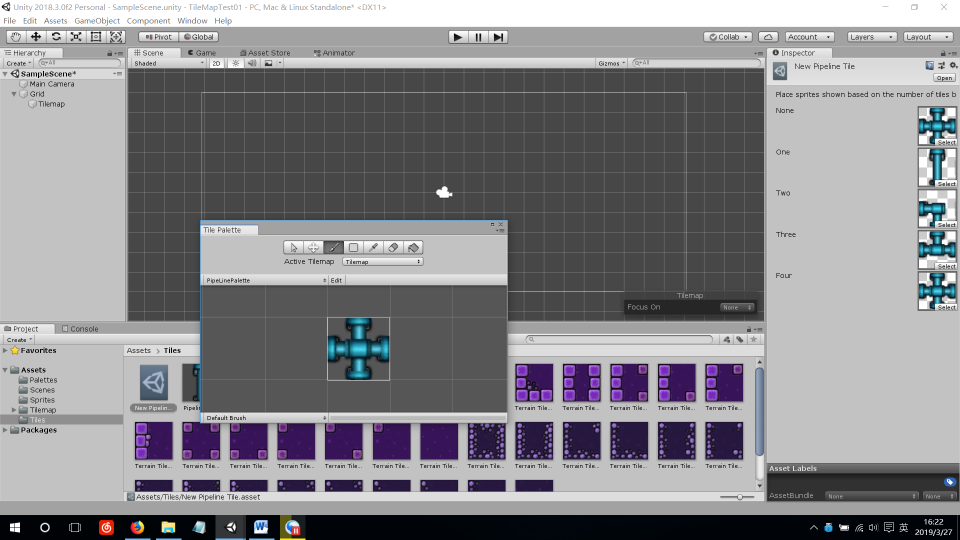
Task: Click the Open button in Inspector
Action: [944, 78]
